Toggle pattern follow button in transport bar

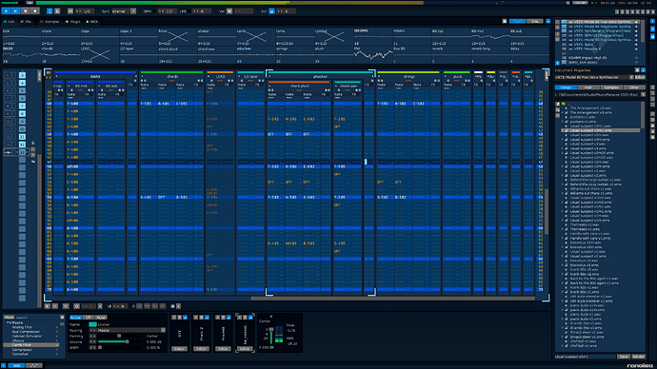coord(50,10)
